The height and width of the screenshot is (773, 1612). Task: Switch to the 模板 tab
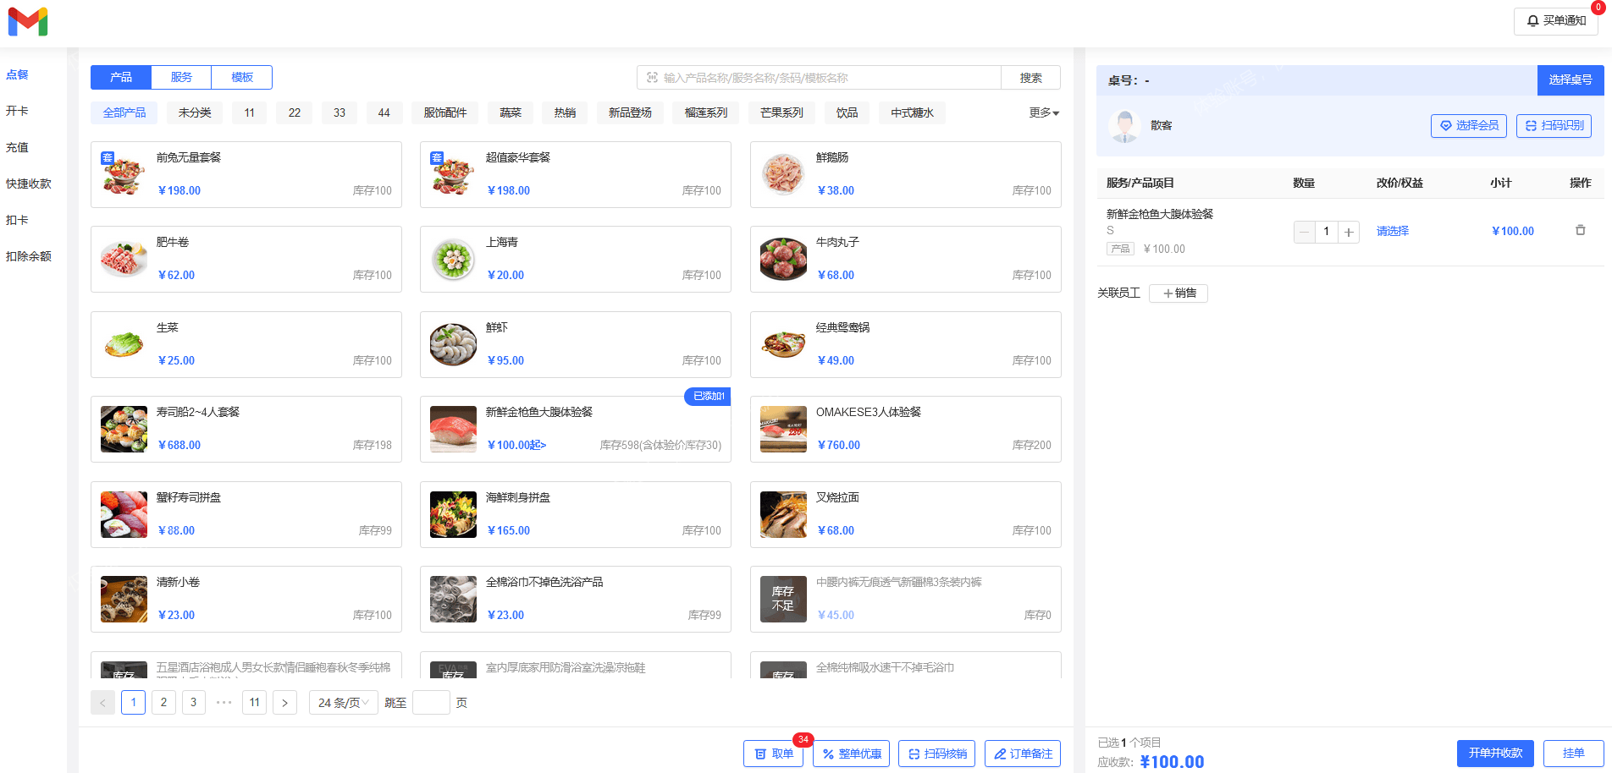click(x=242, y=78)
